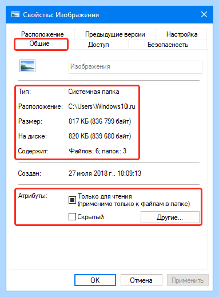Screen dimensions: 219x297
Task: Click the Отмена button
Action: 141,280
